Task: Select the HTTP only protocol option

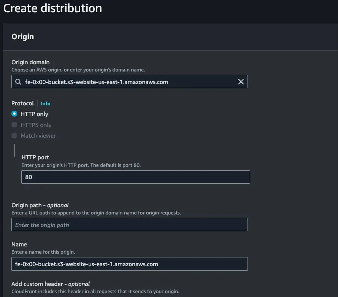Action: 14,114
